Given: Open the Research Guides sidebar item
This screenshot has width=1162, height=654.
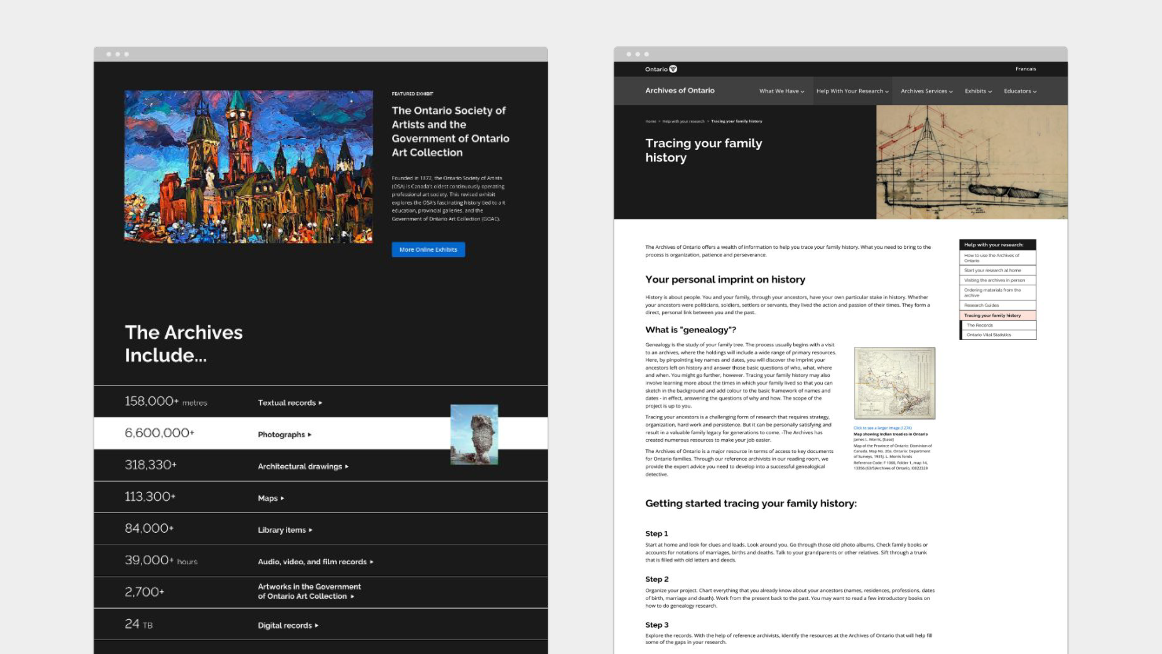Looking at the screenshot, I should coord(997,305).
